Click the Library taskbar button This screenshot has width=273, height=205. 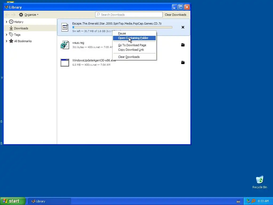tap(49, 201)
